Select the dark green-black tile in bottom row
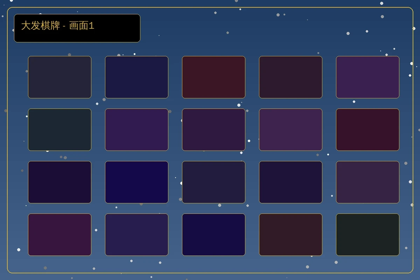The height and width of the screenshot is (280, 420). click(x=367, y=234)
